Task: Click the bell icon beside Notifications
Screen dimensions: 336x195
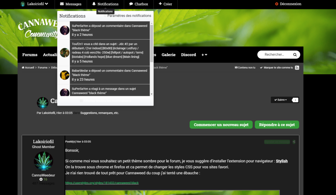Action: (94, 4)
